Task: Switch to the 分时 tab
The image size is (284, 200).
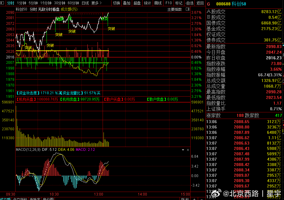Action: coord(10,3)
